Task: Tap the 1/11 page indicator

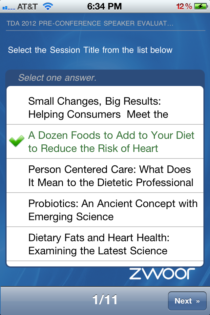Action: click(105, 300)
